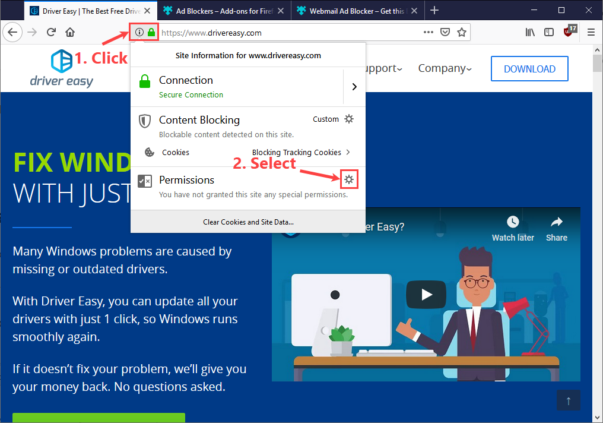603x423 pixels.
Task: Open the Firefox Library icon
Action: (530, 32)
